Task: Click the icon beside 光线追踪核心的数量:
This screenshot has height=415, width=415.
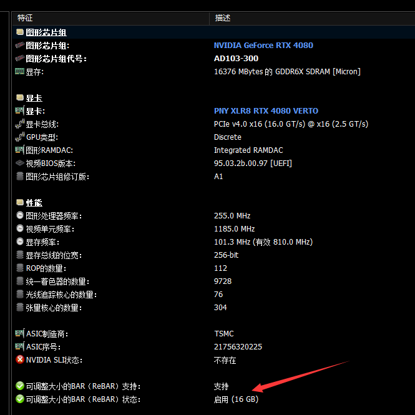Action: pos(20,294)
